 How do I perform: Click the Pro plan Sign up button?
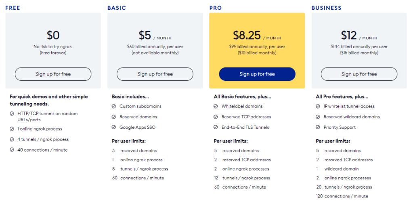click(257, 74)
